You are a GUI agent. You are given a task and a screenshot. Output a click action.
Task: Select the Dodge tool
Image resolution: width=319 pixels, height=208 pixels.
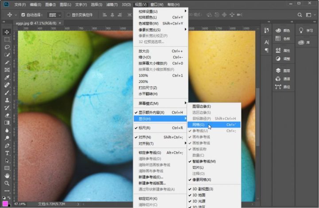(x=7, y=138)
